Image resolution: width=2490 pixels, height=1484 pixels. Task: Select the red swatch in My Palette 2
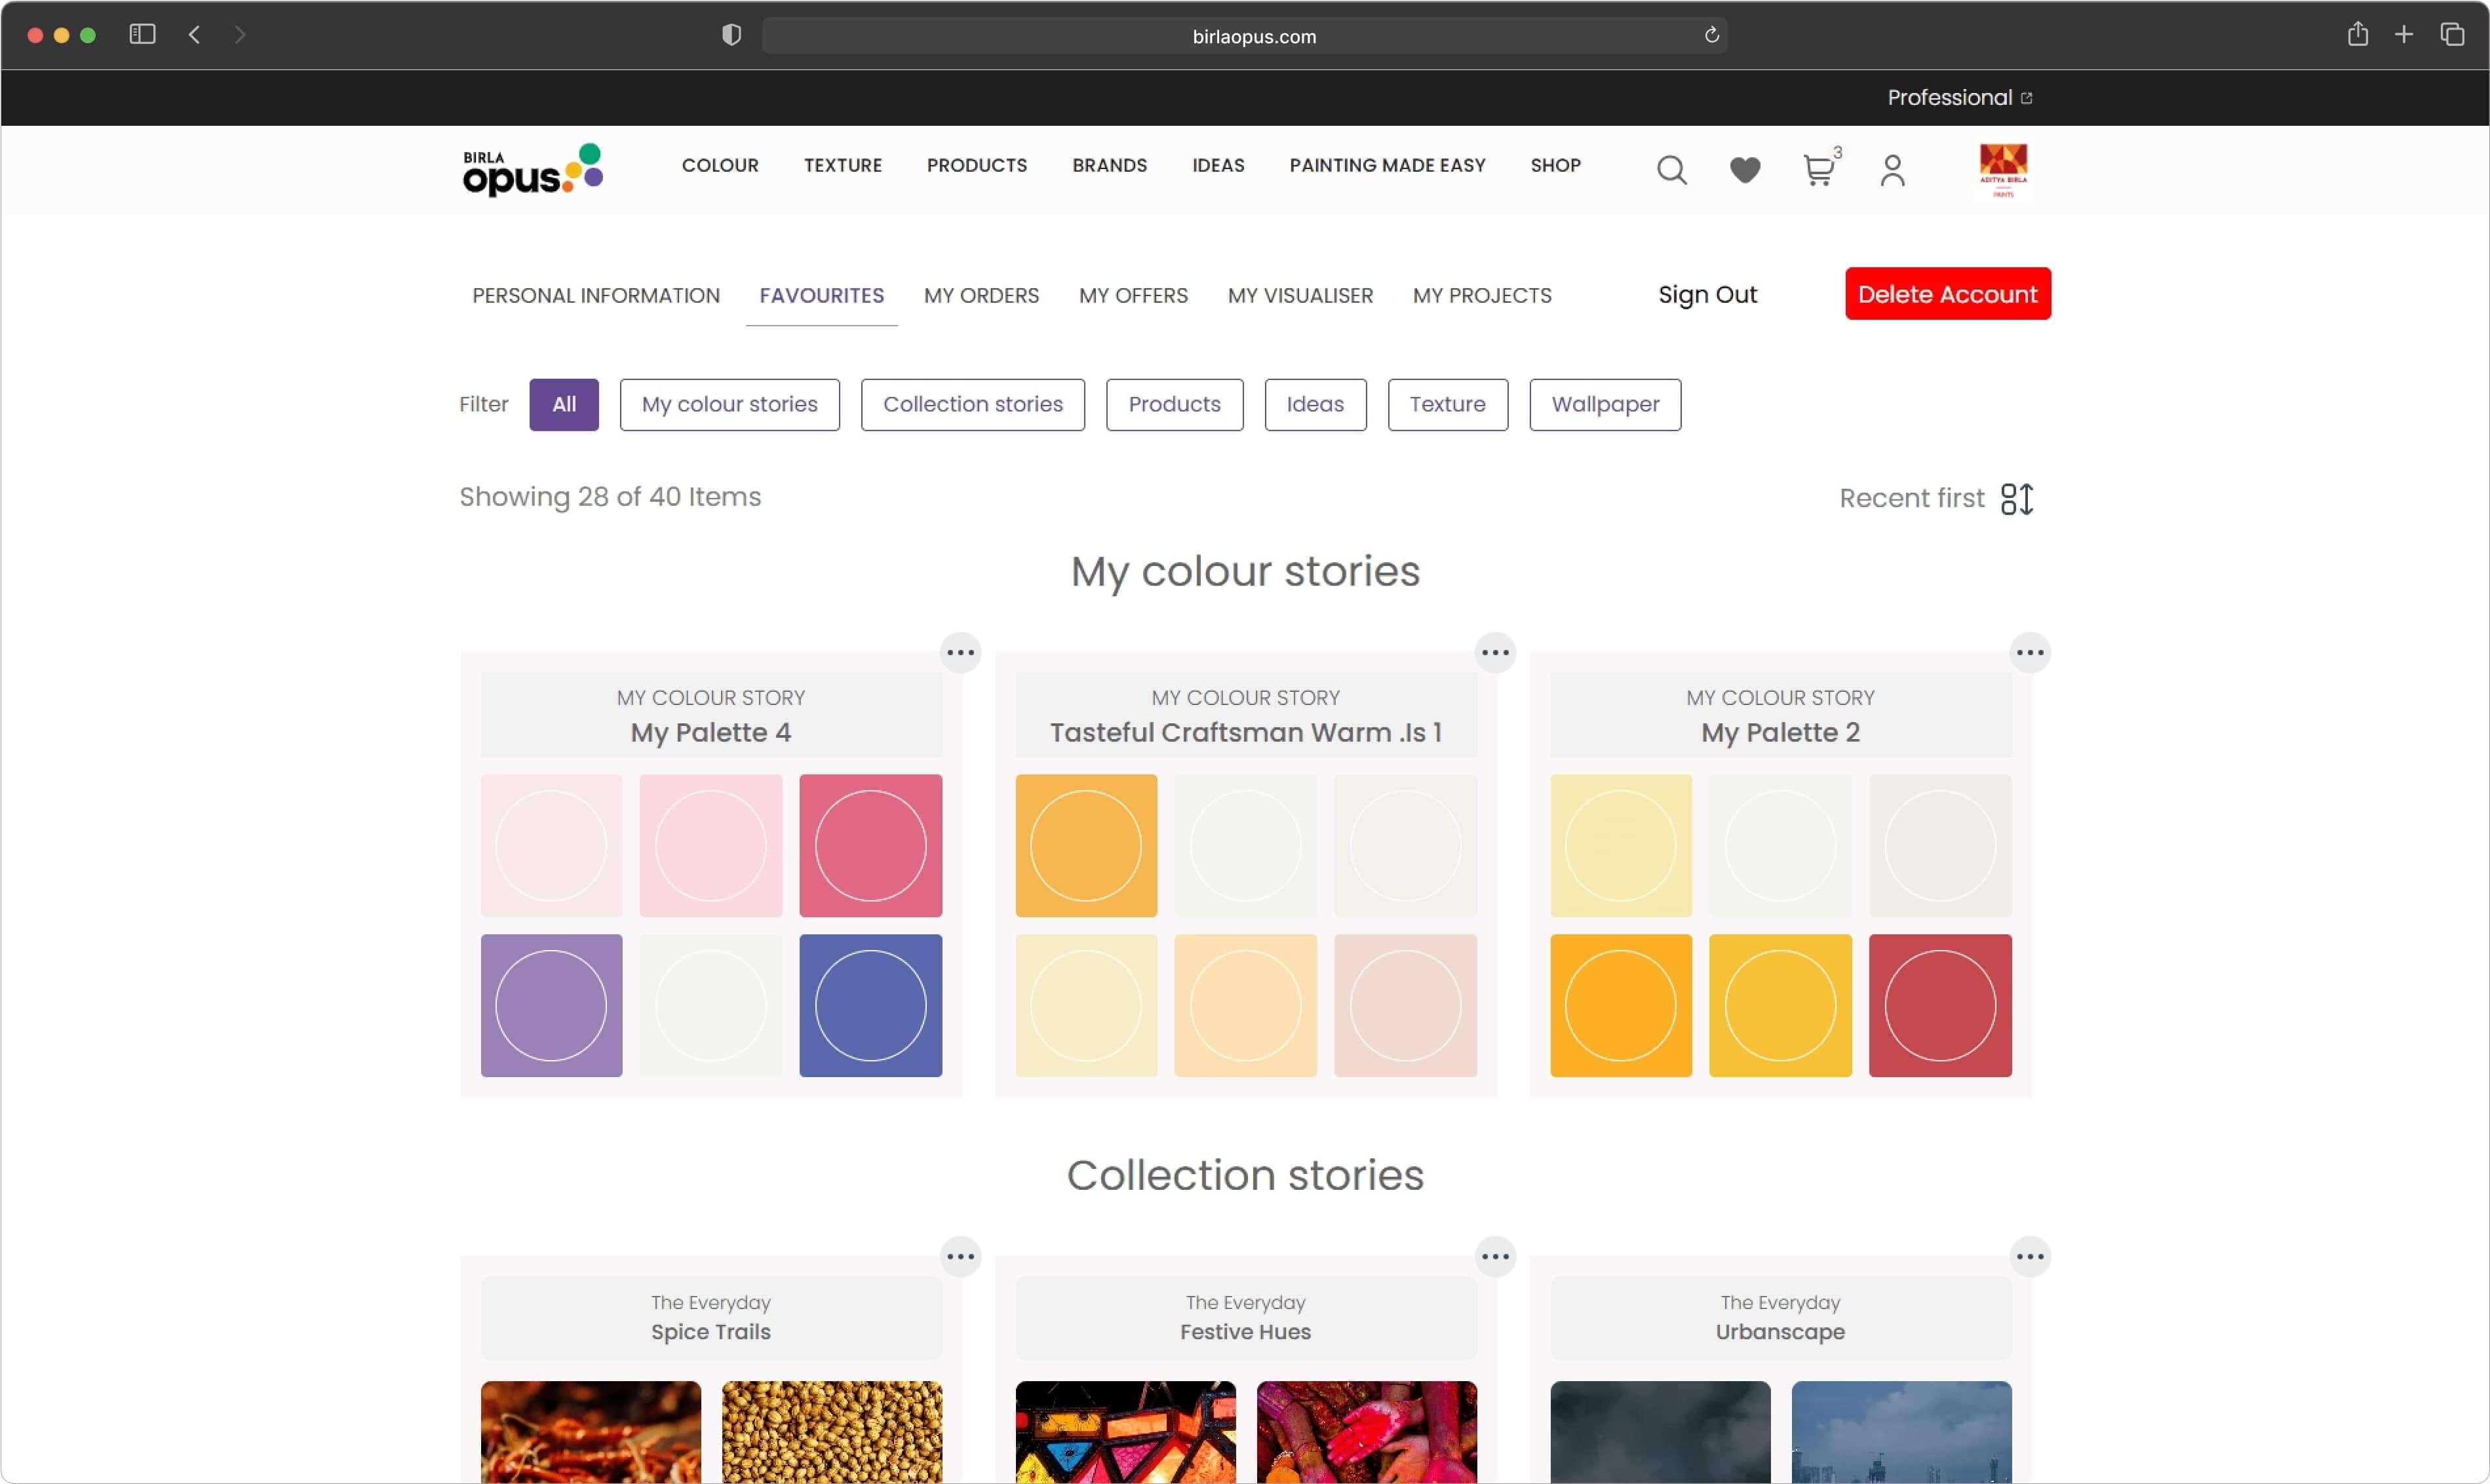pos(1939,1005)
